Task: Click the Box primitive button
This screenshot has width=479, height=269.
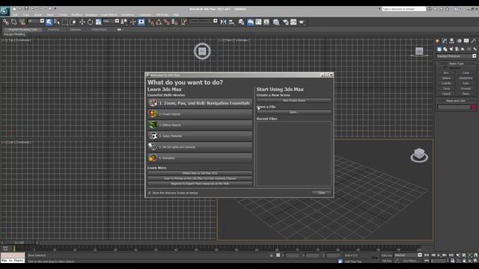Action: tap(446, 73)
